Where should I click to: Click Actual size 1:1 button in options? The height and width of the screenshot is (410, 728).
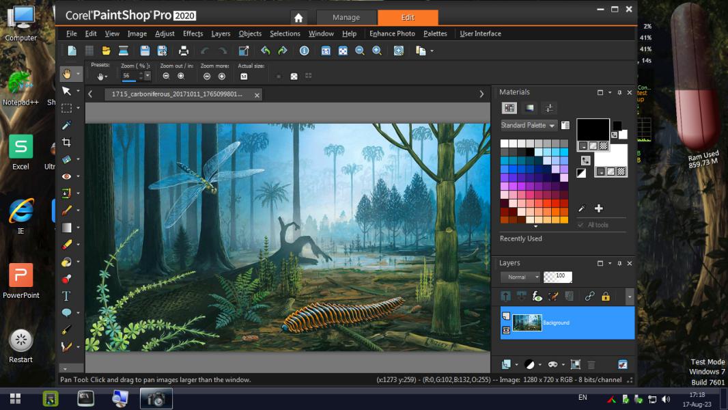(x=244, y=76)
